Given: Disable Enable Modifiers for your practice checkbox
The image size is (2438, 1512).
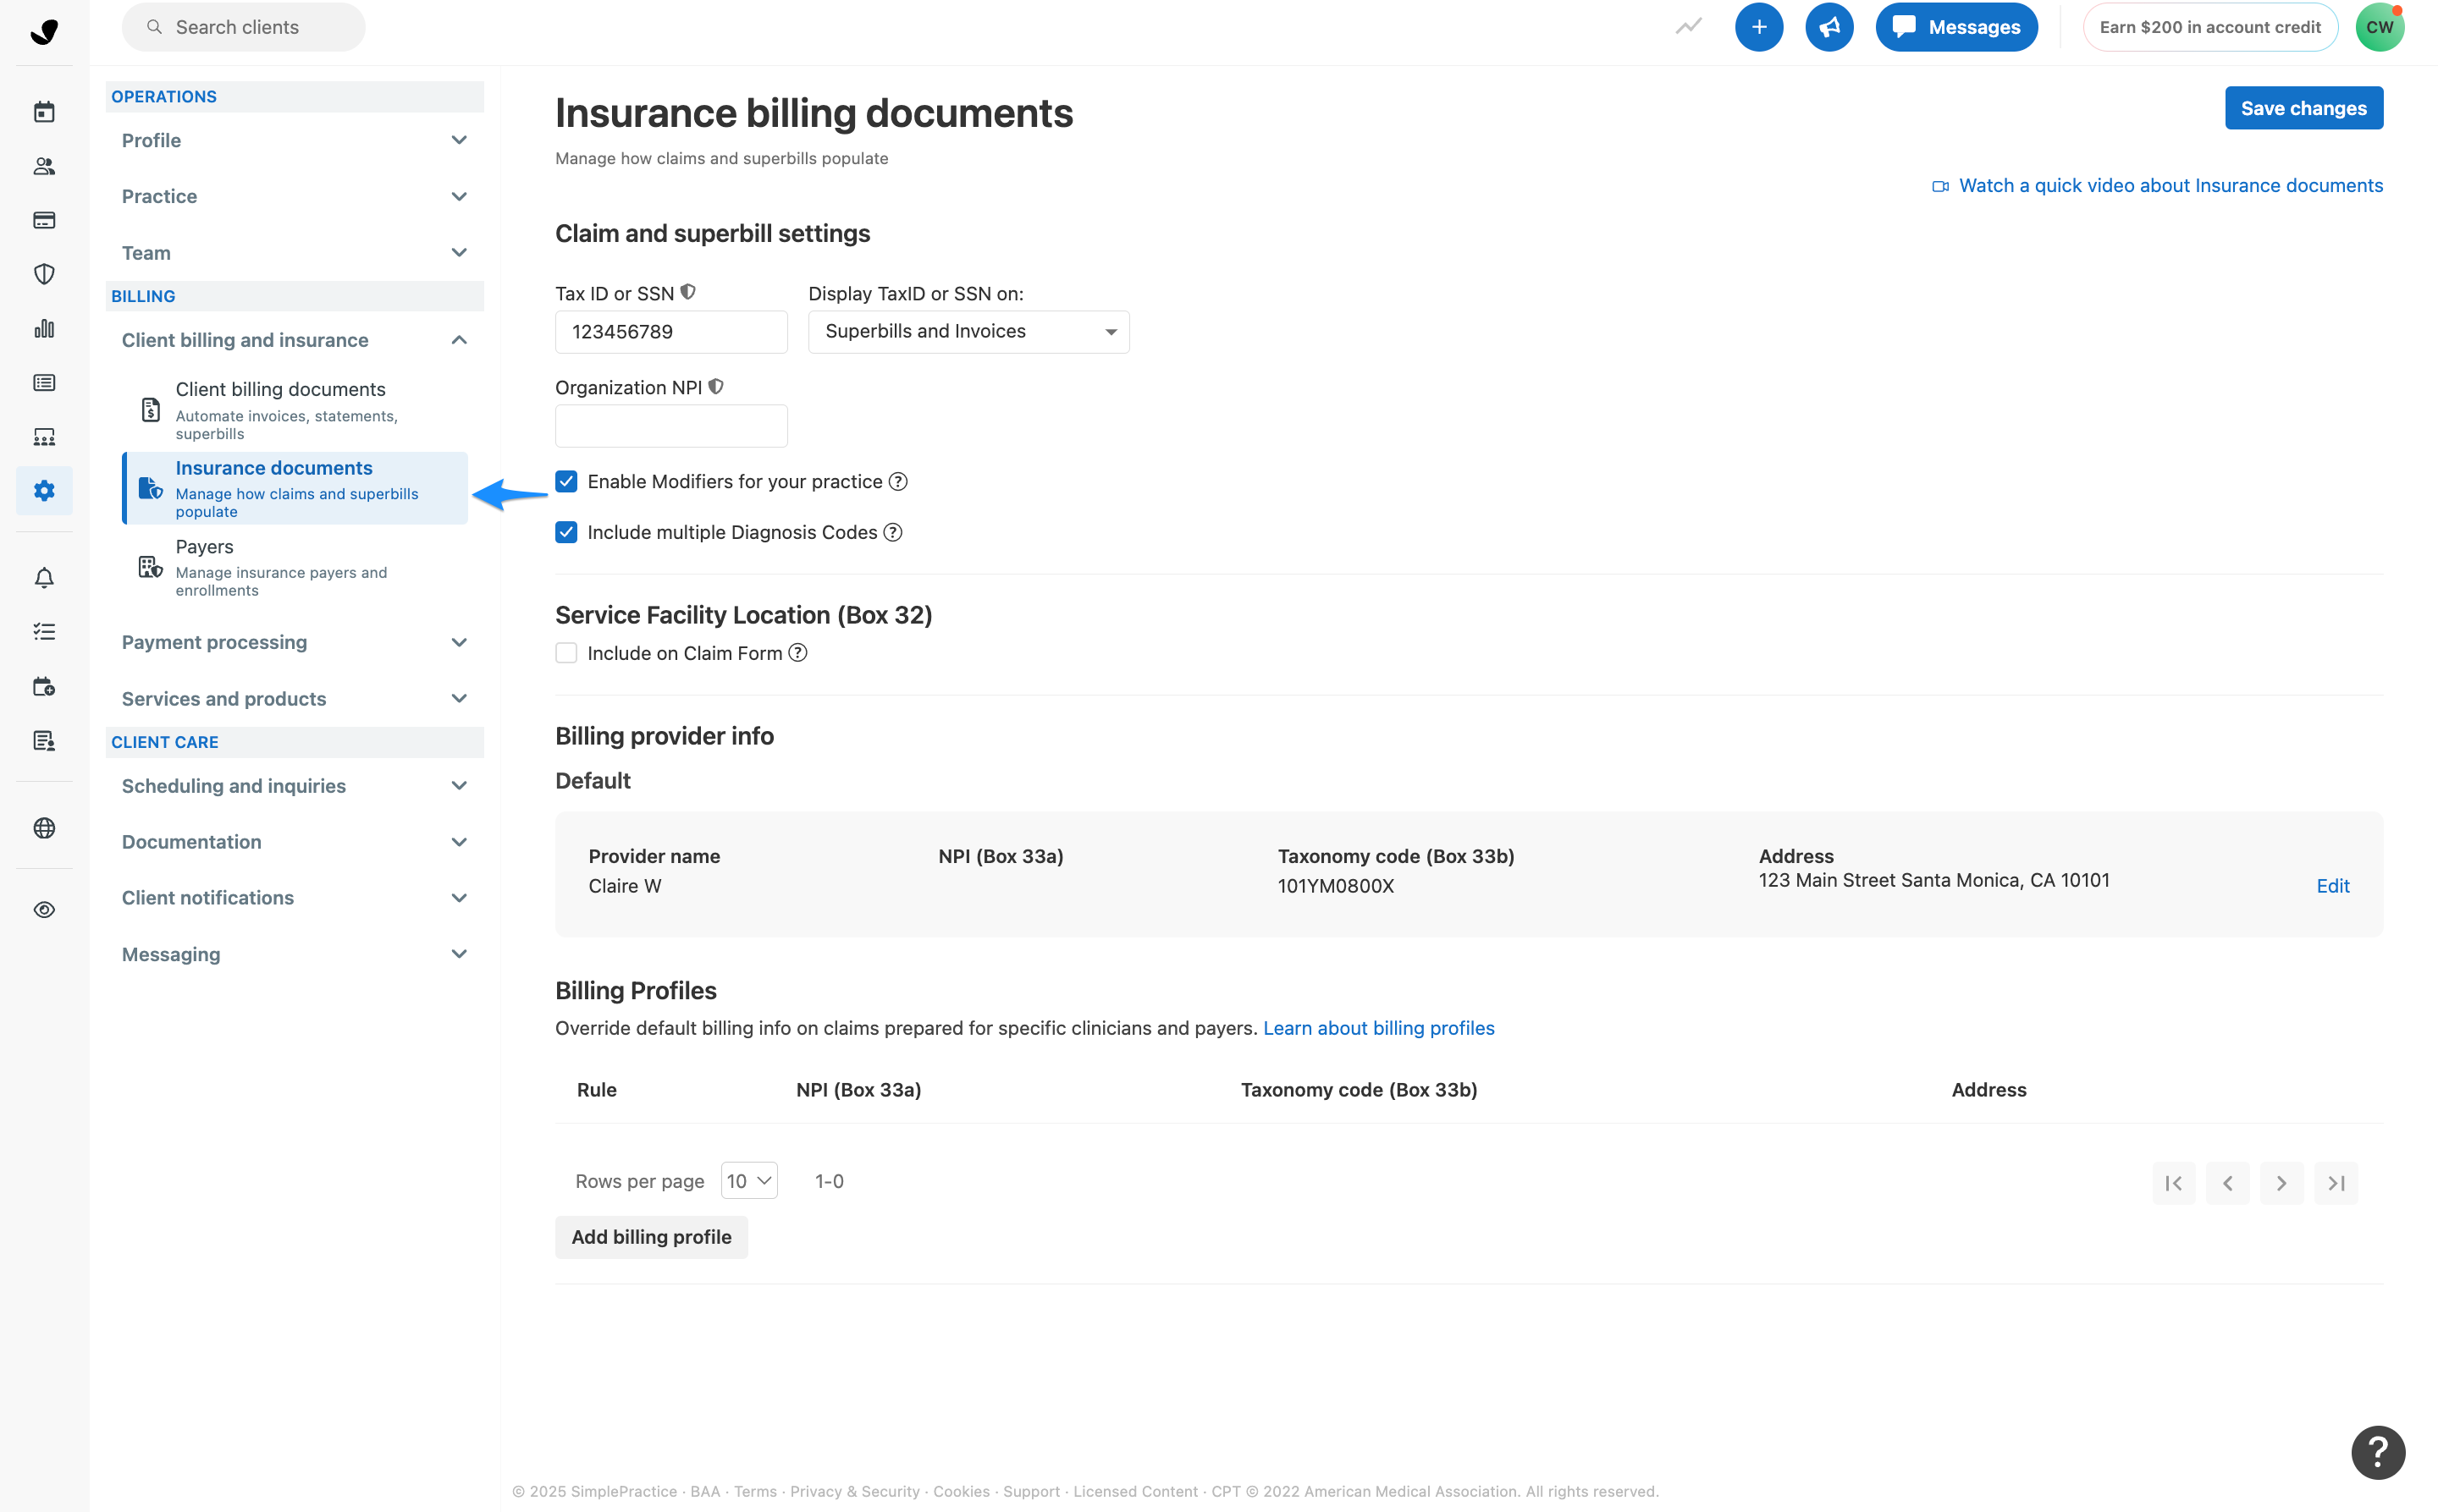Looking at the screenshot, I should [566, 481].
